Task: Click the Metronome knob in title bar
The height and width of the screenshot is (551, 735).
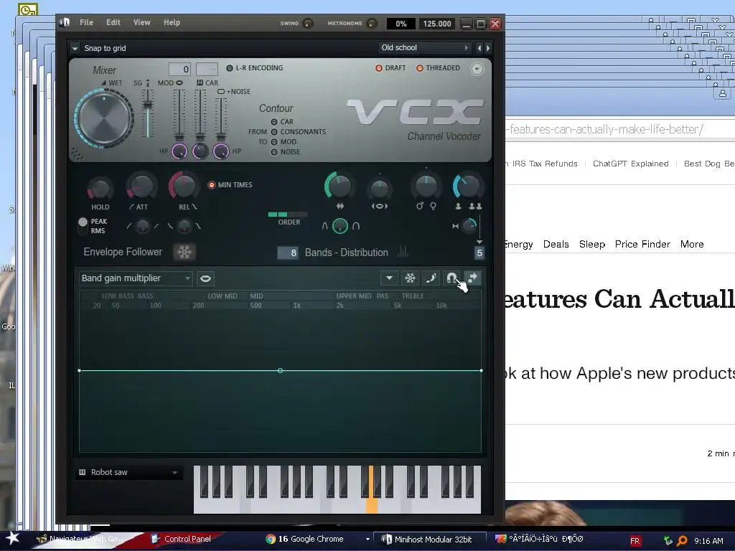Action: [x=371, y=23]
